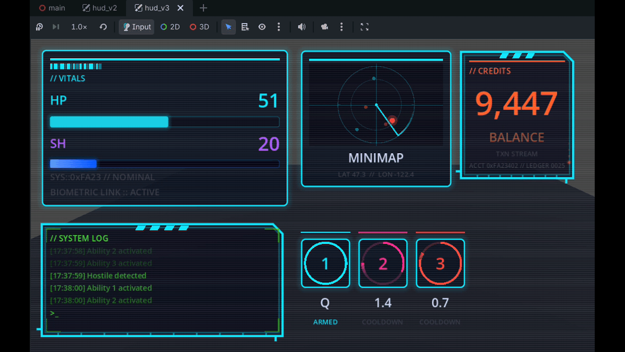Screen dimensions: 625x352
Task: Switch to 3D selection mode
Action: 199,27
